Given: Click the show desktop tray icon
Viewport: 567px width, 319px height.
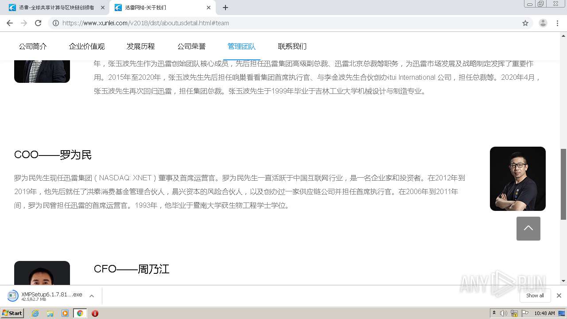Looking at the screenshot, I should click(562, 313).
